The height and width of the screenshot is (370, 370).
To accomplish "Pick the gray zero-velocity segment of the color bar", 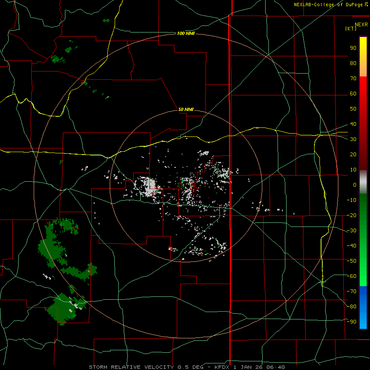I will 363,182.
